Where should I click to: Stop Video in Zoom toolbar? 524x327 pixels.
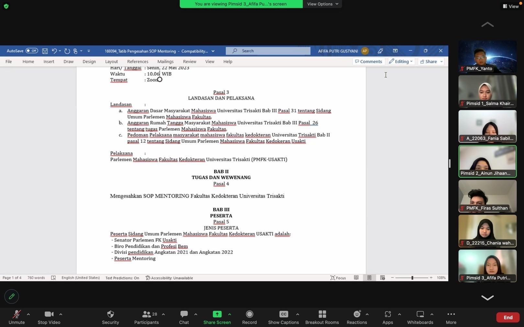(x=49, y=317)
